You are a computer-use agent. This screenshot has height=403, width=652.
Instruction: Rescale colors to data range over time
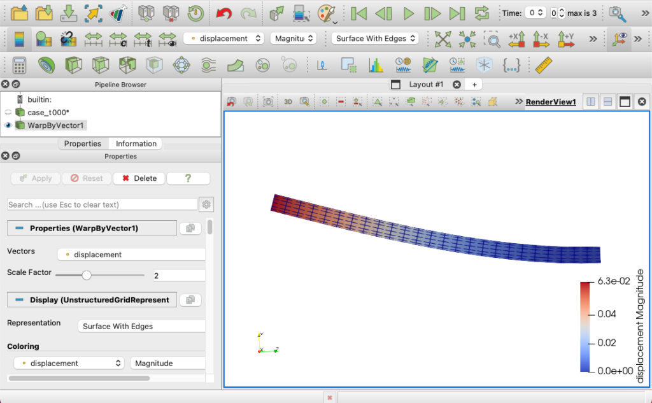coord(143,39)
